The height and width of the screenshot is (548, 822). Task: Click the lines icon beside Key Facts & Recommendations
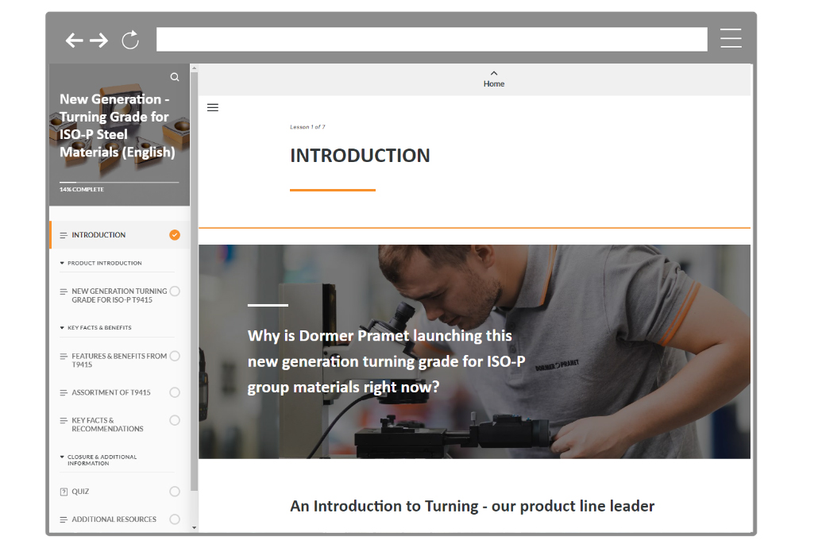point(64,421)
